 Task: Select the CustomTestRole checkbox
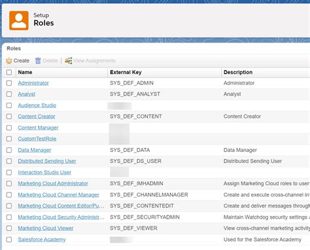pyautogui.click(x=9, y=139)
